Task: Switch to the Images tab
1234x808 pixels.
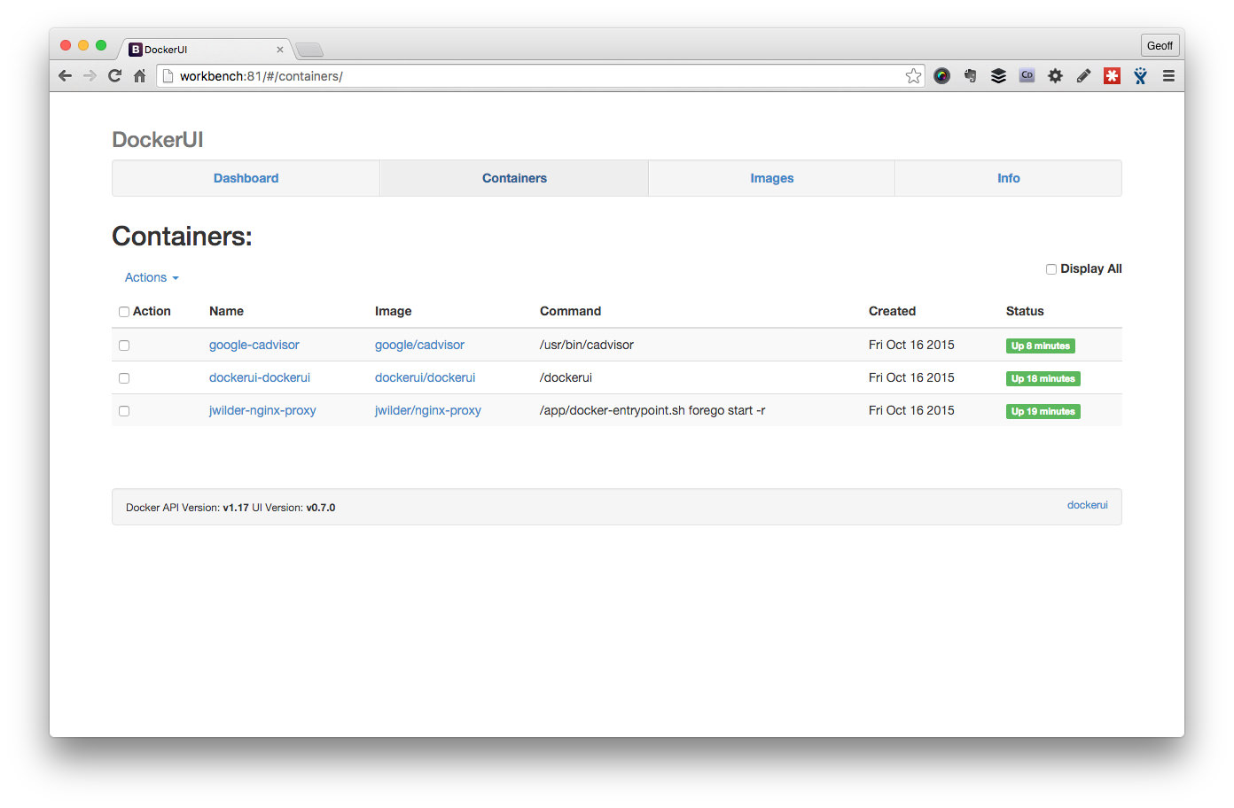Action: pyautogui.click(x=771, y=178)
